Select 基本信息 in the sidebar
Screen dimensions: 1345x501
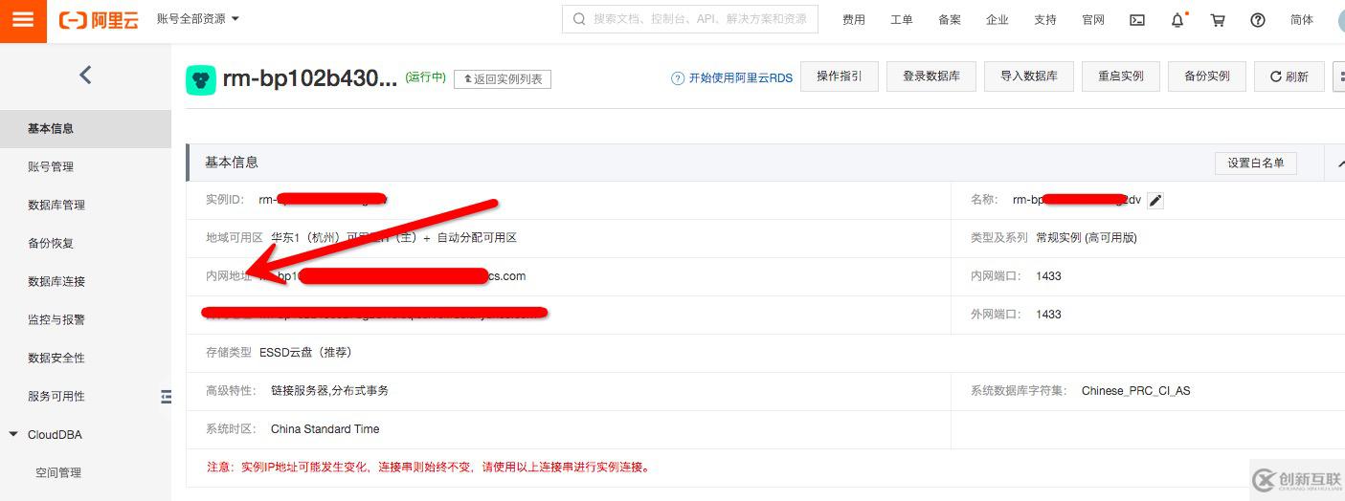(85, 128)
